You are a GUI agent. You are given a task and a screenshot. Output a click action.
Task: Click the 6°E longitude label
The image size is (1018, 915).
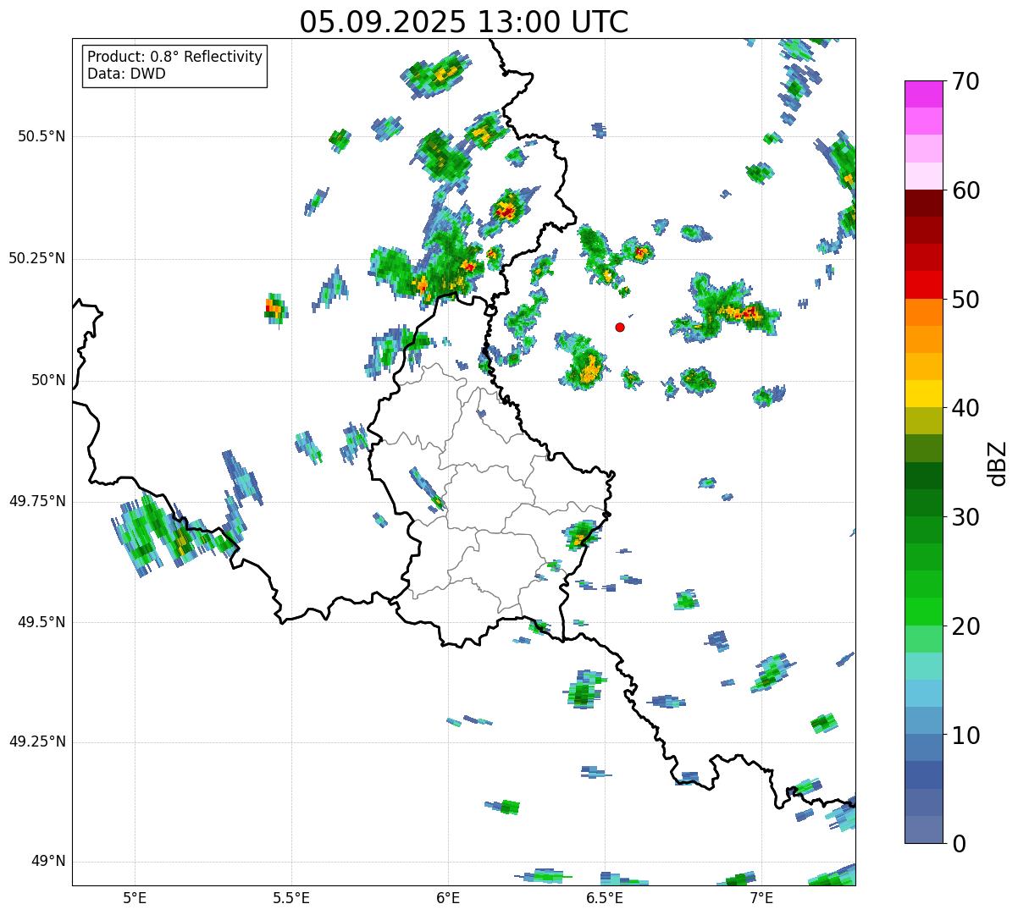tap(448, 897)
